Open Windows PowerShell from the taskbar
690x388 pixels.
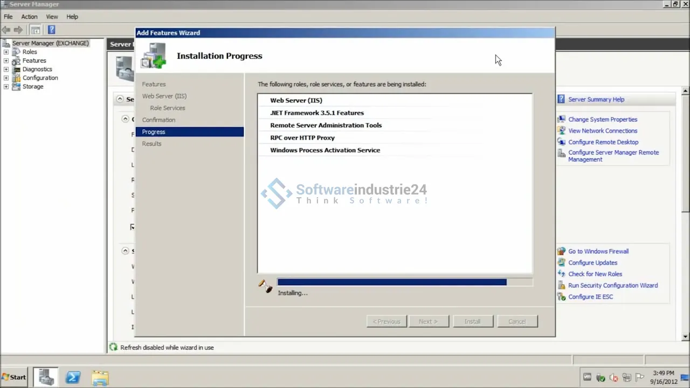pyautogui.click(x=73, y=377)
